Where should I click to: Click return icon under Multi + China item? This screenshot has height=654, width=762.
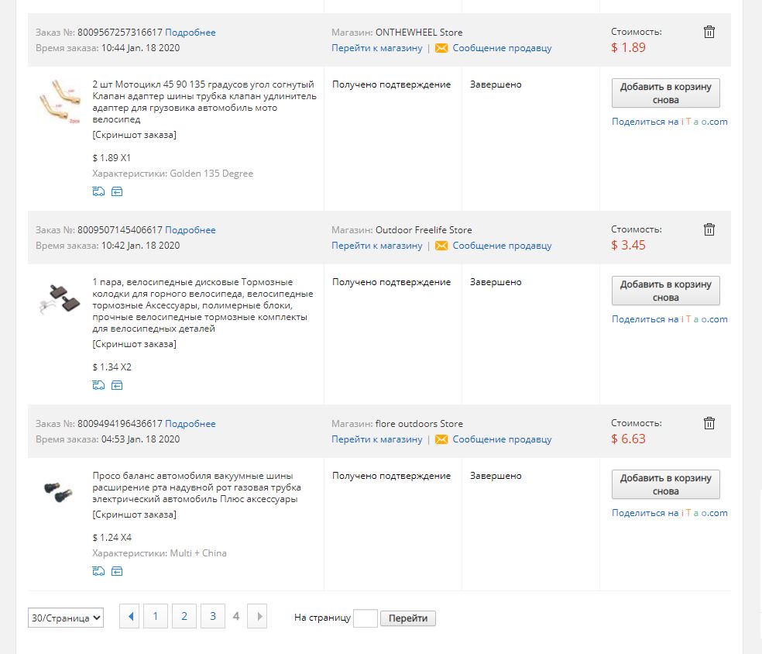(117, 571)
